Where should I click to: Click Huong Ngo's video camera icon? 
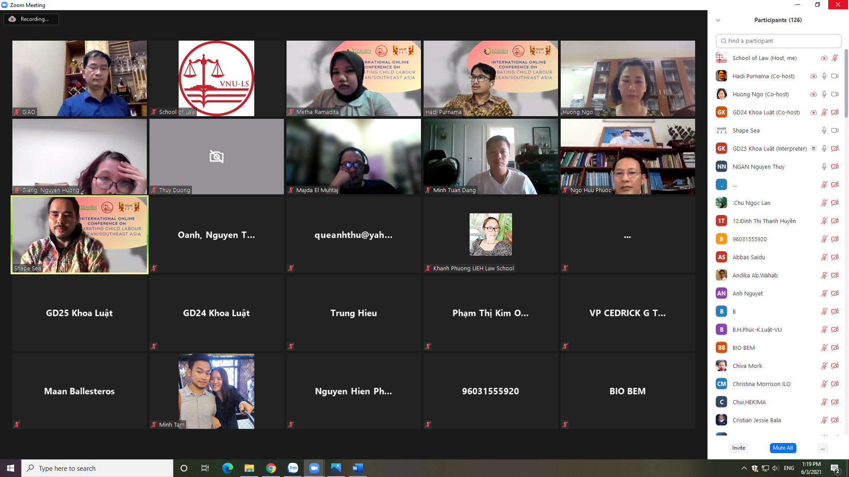(835, 94)
